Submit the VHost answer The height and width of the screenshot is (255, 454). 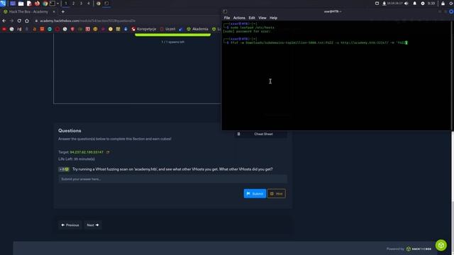(x=255, y=193)
